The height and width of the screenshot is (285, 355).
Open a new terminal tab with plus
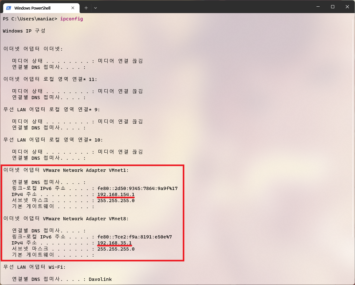point(86,8)
